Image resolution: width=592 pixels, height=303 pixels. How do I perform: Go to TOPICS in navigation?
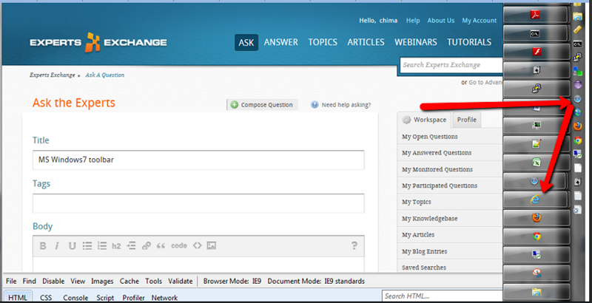pos(323,42)
